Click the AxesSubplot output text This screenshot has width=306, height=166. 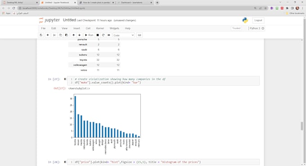(79, 88)
